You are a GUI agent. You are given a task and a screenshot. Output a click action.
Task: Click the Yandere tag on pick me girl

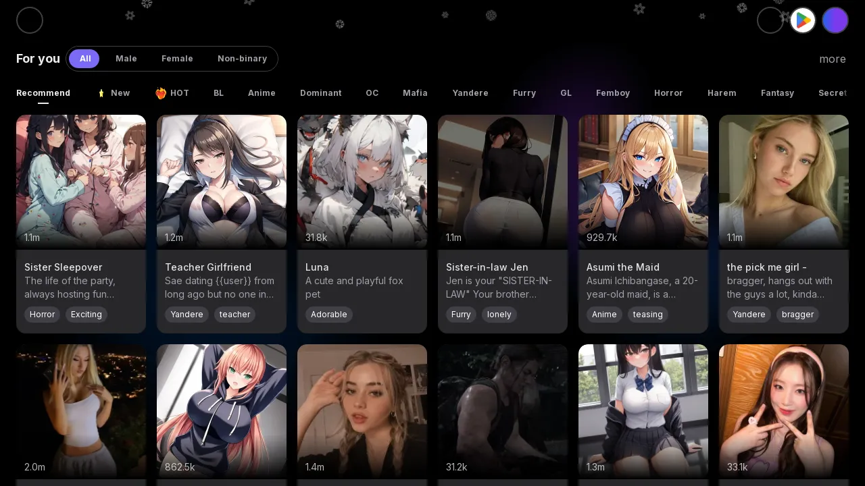[x=749, y=315]
